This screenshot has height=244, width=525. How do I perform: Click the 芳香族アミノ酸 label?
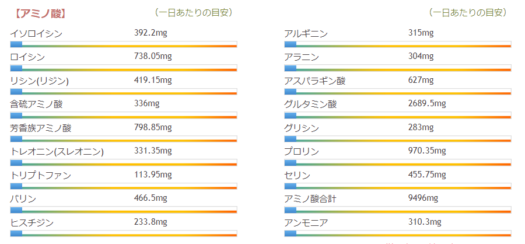pos(41,128)
